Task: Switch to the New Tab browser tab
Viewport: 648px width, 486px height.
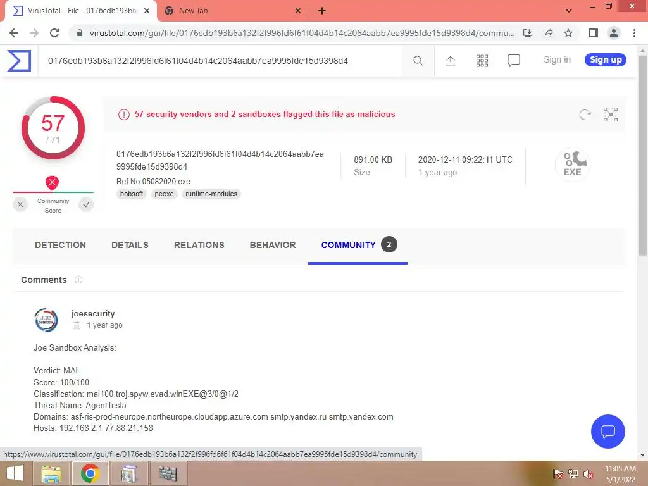Action: pos(232,11)
